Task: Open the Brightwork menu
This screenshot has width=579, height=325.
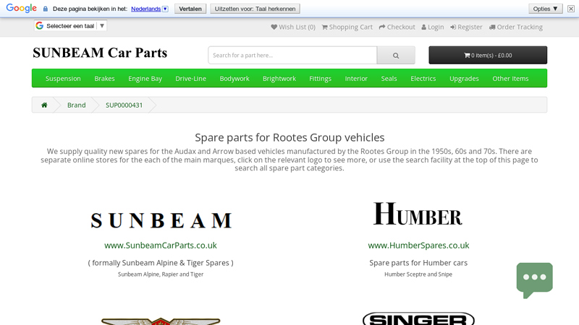Action: pos(279,79)
